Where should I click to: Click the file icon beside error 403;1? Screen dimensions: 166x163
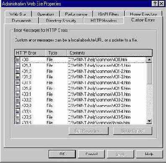click(x=17, y=94)
